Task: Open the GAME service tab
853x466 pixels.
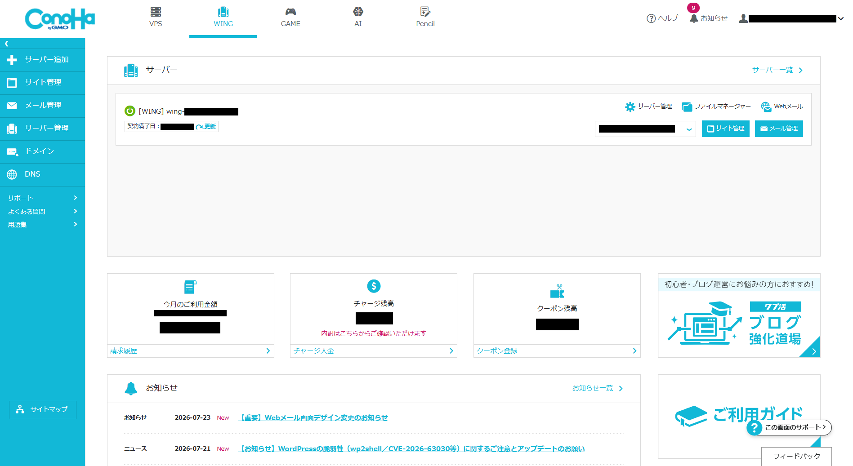Action: (x=290, y=18)
